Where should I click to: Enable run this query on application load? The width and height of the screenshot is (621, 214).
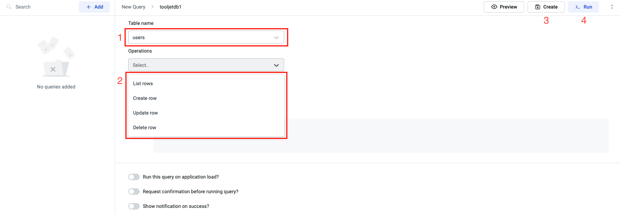134,177
